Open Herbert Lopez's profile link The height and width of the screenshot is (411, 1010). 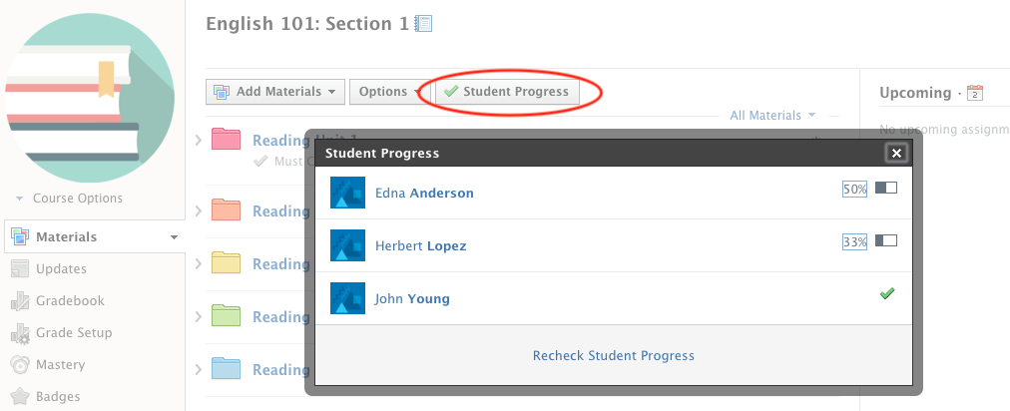pyautogui.click(x=420, y=245)
